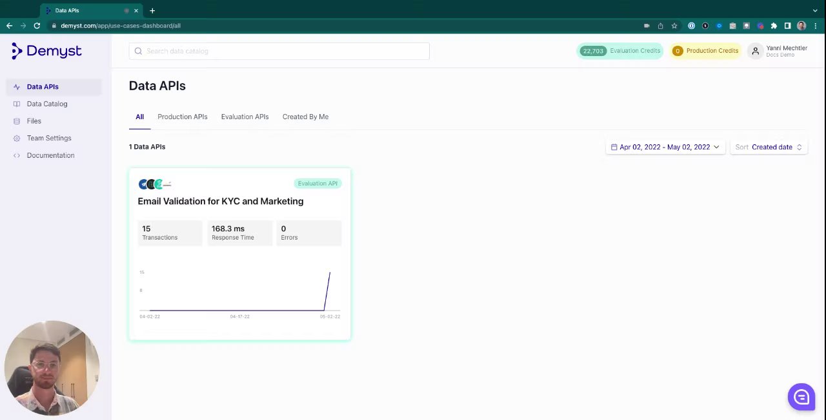This screenshot has height=420, width=826.
Task: Click the Evaluation Credits badge
Action: coord(619,51)
